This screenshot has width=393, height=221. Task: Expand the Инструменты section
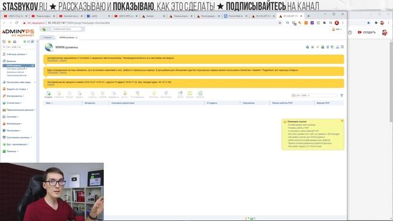pyautogui.click(x=14, y=96)
